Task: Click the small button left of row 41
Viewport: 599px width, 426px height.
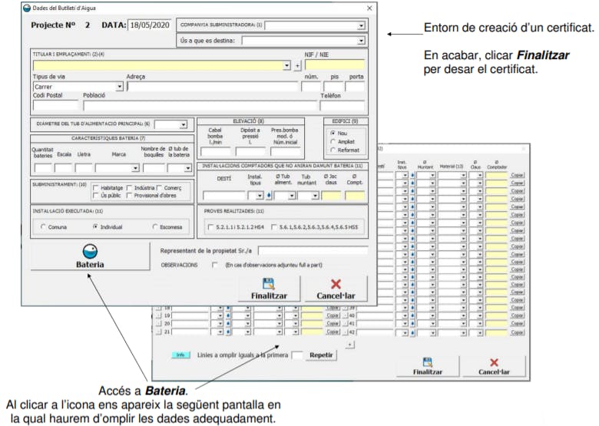Action: (345, 324)
